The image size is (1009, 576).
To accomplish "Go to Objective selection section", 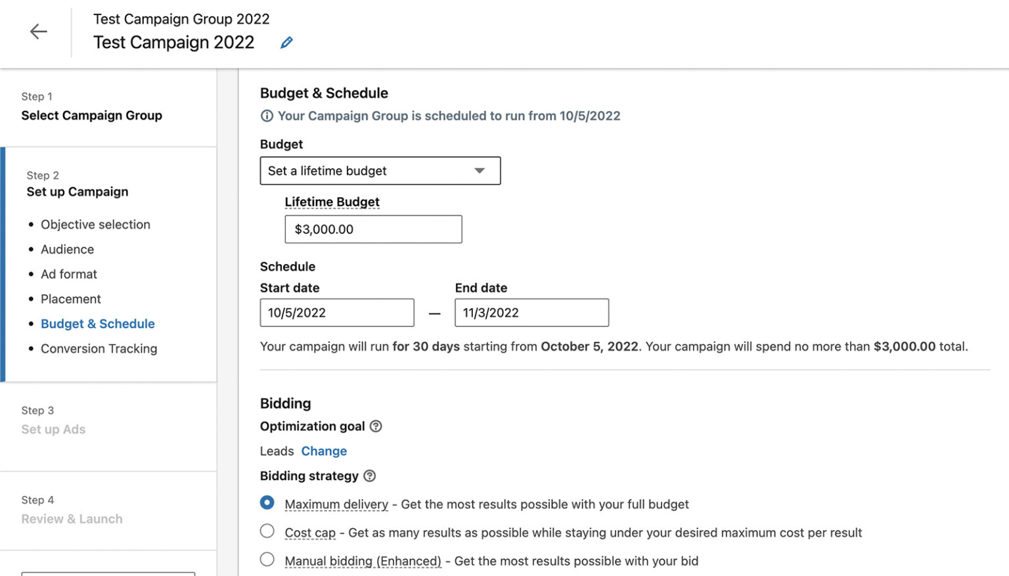I will [x=95, y=225].
